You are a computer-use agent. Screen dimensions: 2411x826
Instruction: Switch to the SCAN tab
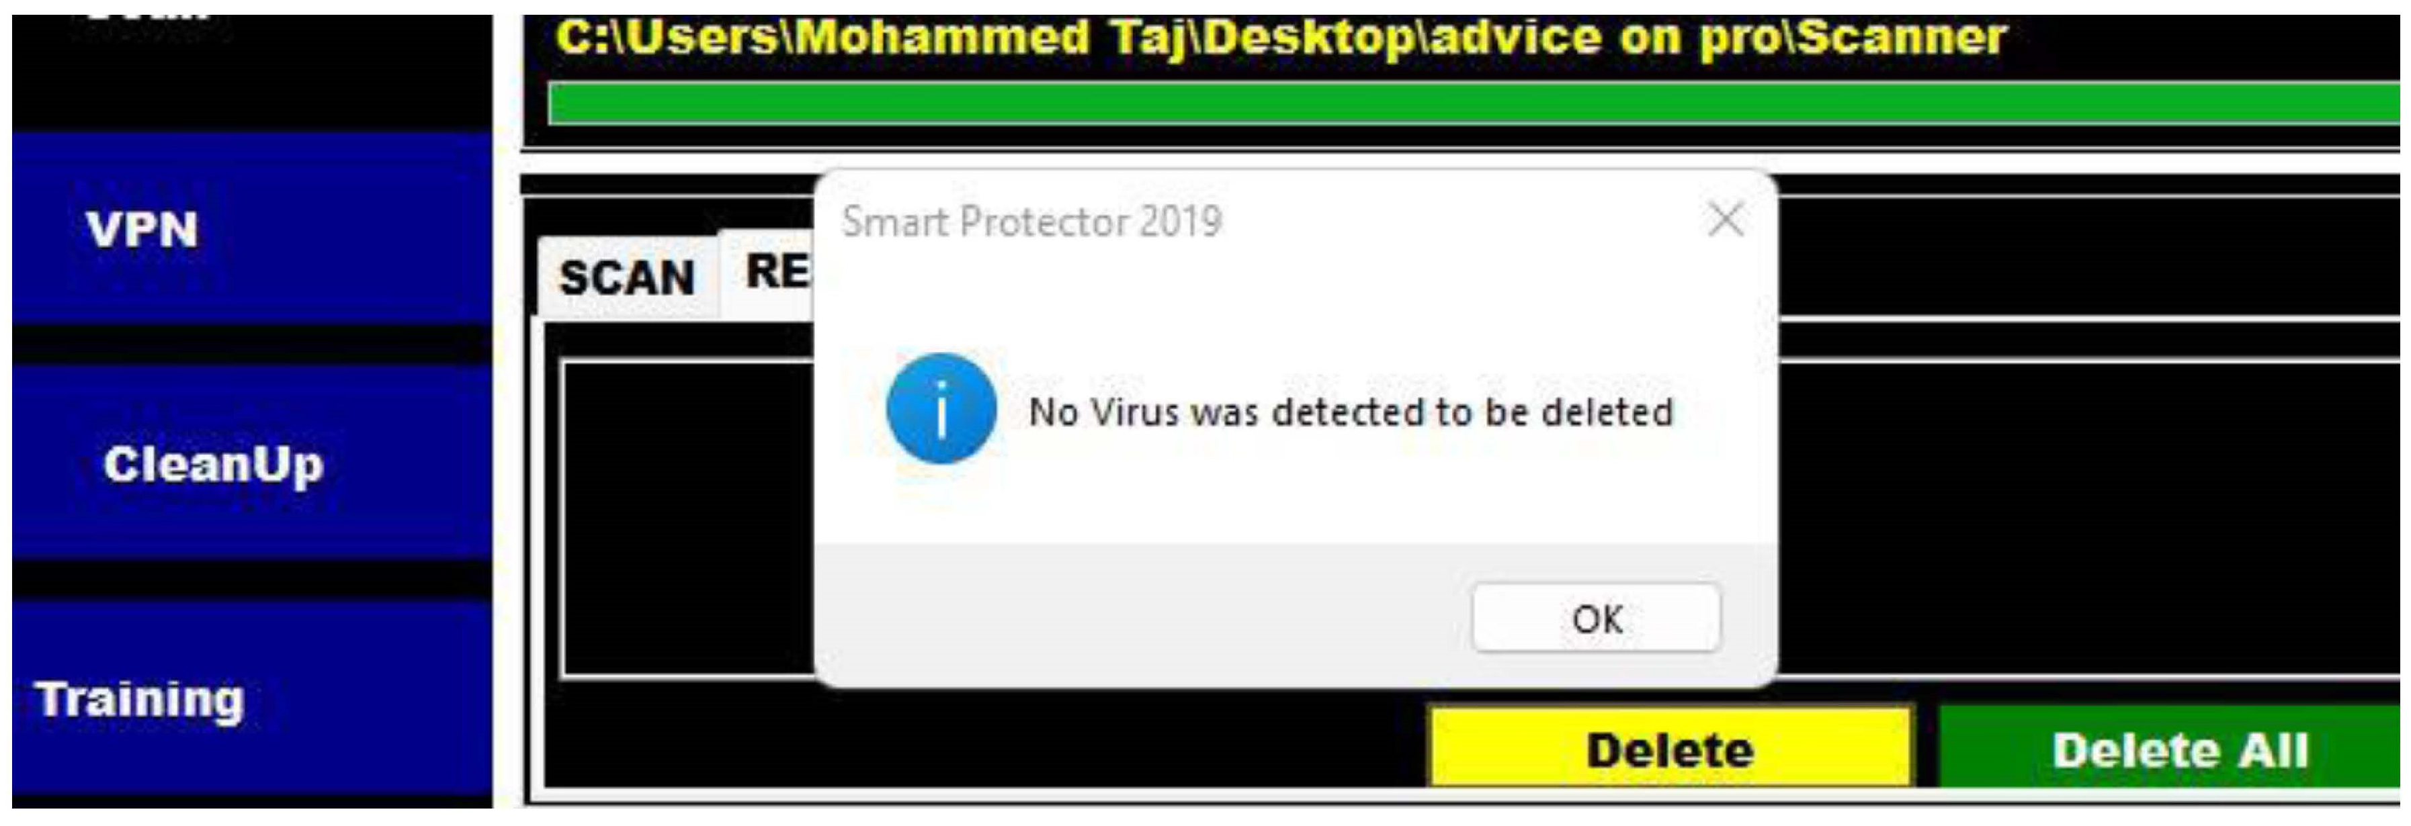pyautogui.click(x=627, y=277)
